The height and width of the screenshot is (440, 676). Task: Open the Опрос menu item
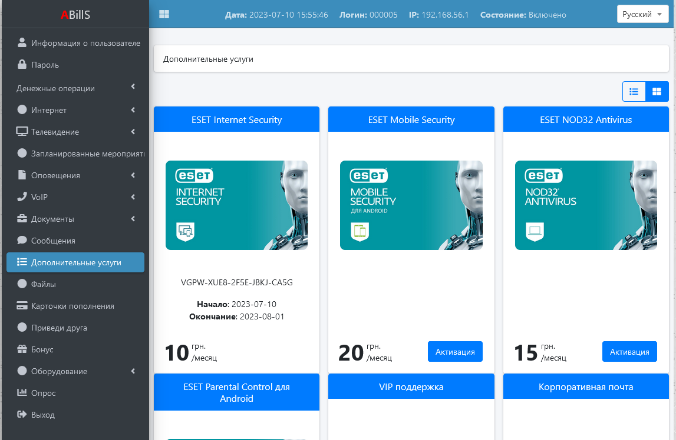[x=75, y=393]
